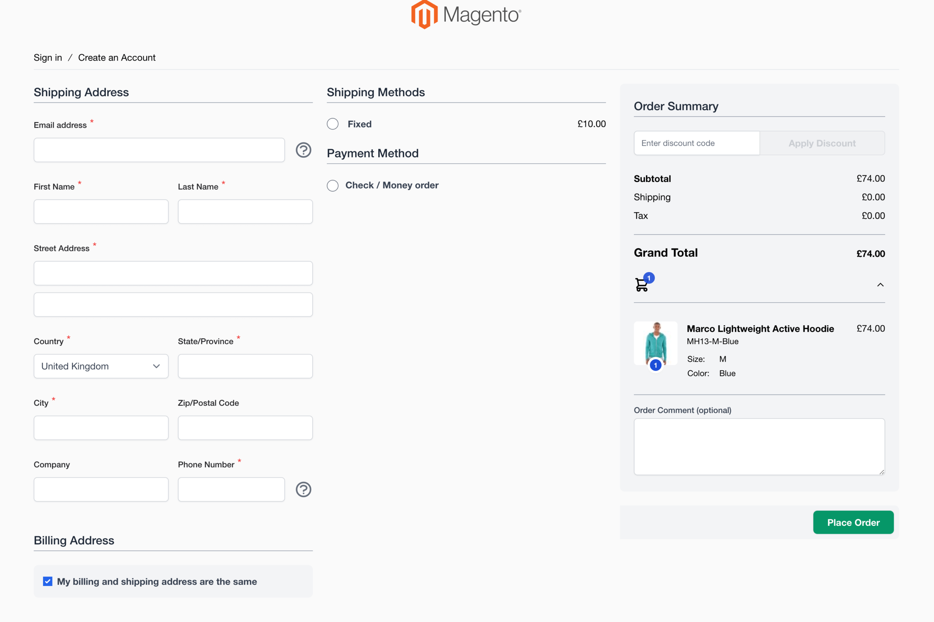Click the Order Comment optional text area
Screen dimensions: 934x622
click(x=759, y=446)
